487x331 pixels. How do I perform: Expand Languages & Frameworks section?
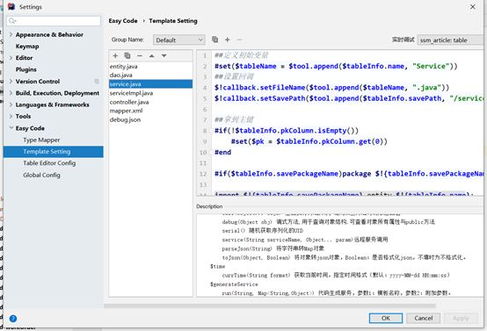pyautogui.click(x=11, y=104)
